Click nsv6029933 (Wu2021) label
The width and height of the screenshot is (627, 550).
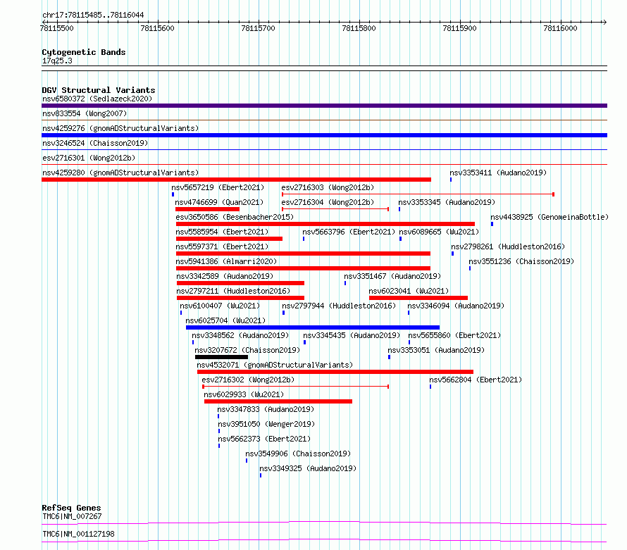pyautogui.click(x=244, y=394)
